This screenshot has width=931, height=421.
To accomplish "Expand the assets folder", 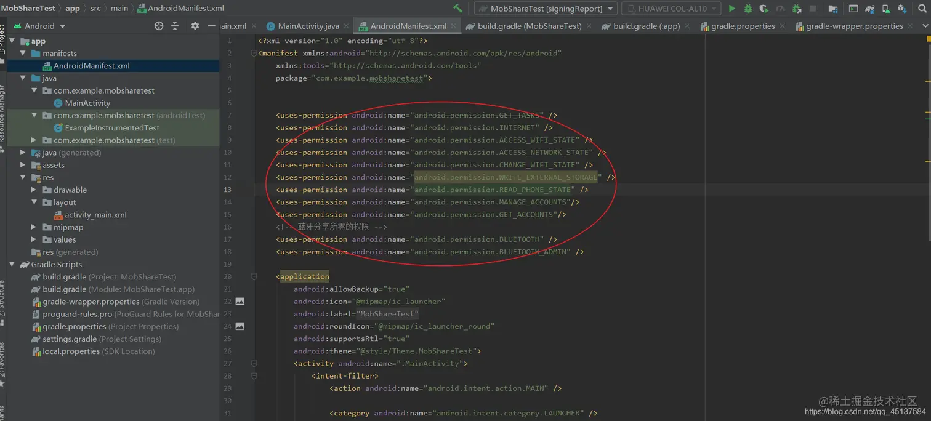I will (x=23, y=165).
